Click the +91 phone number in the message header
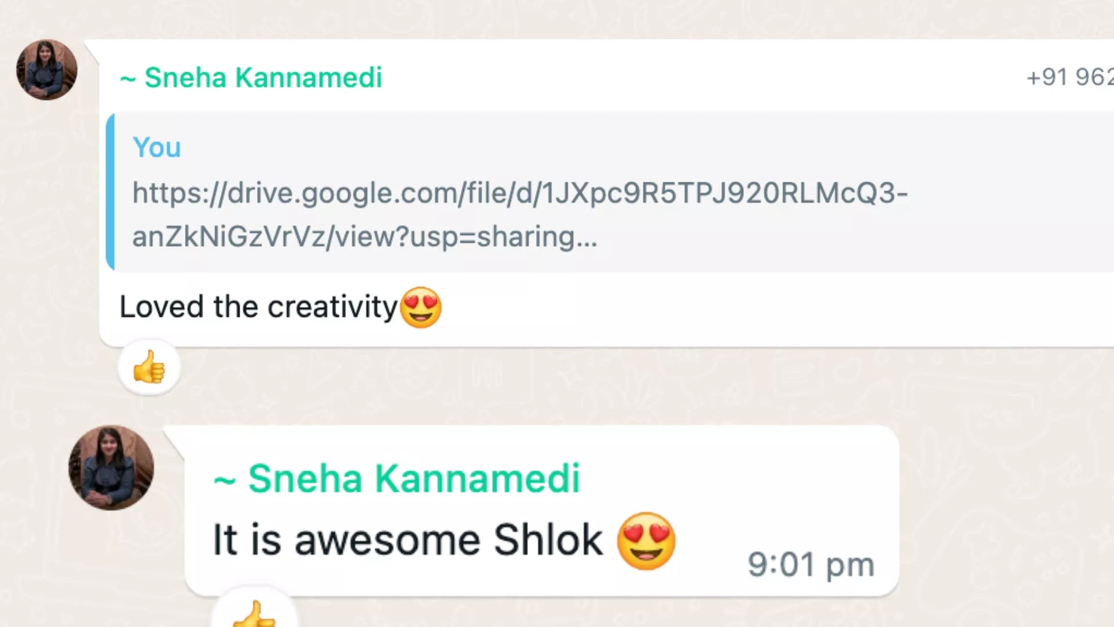The width and height of the screenshot is (1114, 627). coord(1069,77)
